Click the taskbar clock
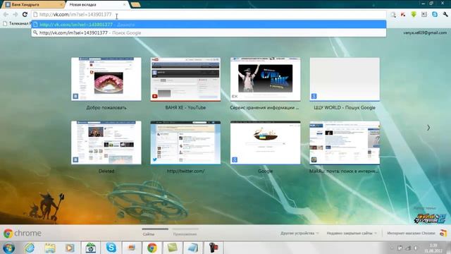 pos(433,248)
